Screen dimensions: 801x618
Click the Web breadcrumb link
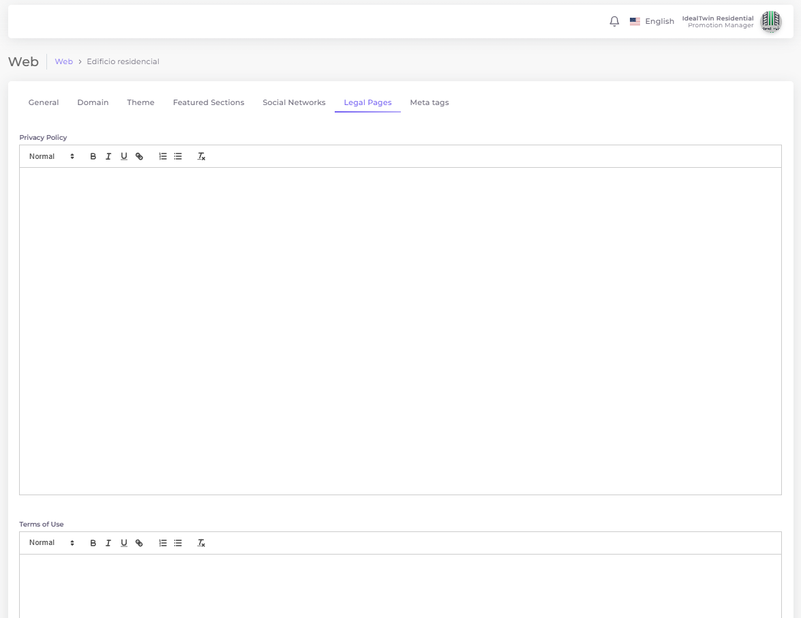pos(63,61)
